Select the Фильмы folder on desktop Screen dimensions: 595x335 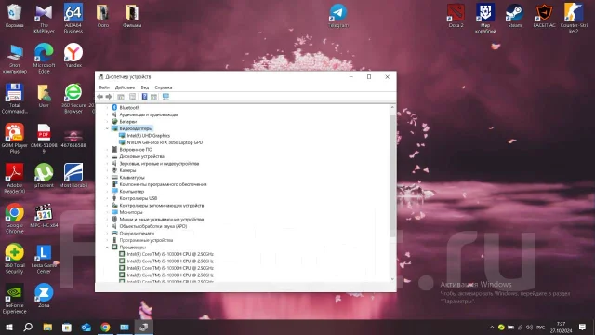[x=132, y=16]
